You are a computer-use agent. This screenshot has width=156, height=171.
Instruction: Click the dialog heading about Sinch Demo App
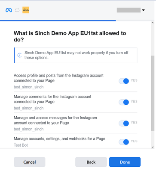click(x=70, y=36)
